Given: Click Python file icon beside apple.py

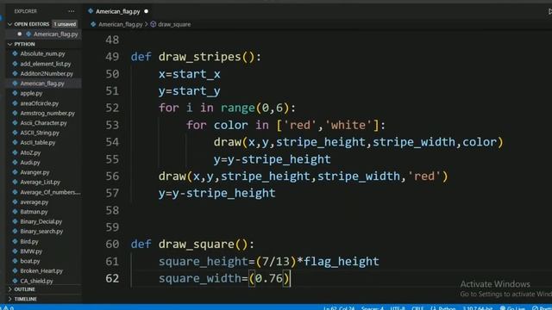Looking at the screenshot, I should 15,93.
